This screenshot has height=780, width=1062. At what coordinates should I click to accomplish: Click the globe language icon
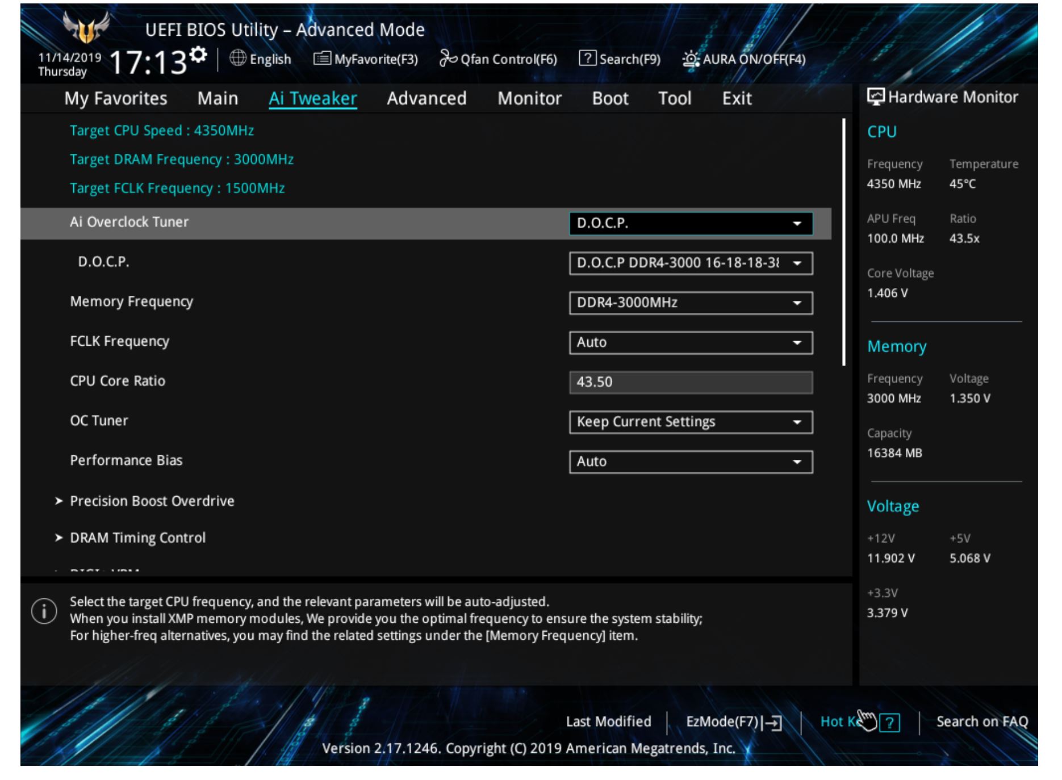coord(238,58)
